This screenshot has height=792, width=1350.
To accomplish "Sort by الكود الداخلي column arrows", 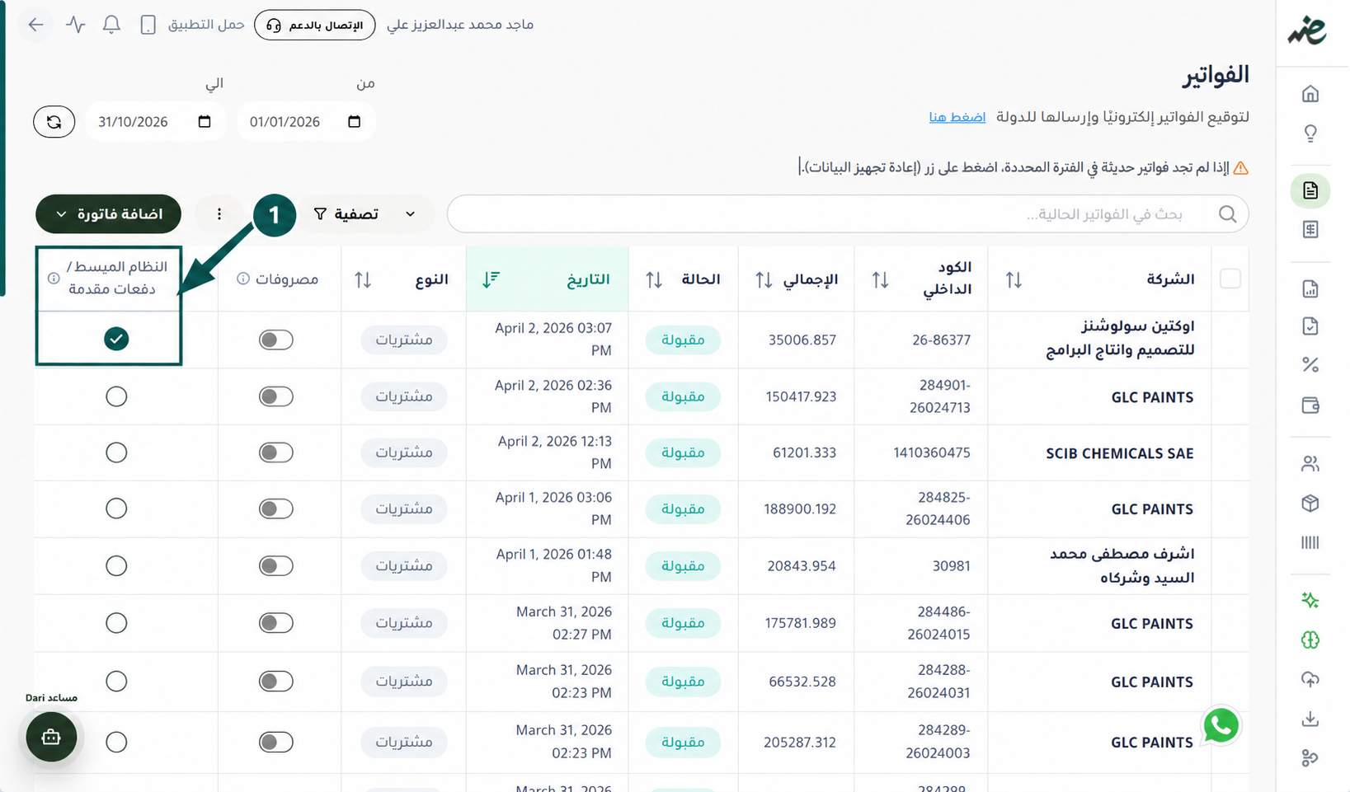I will tap(880, 280).
